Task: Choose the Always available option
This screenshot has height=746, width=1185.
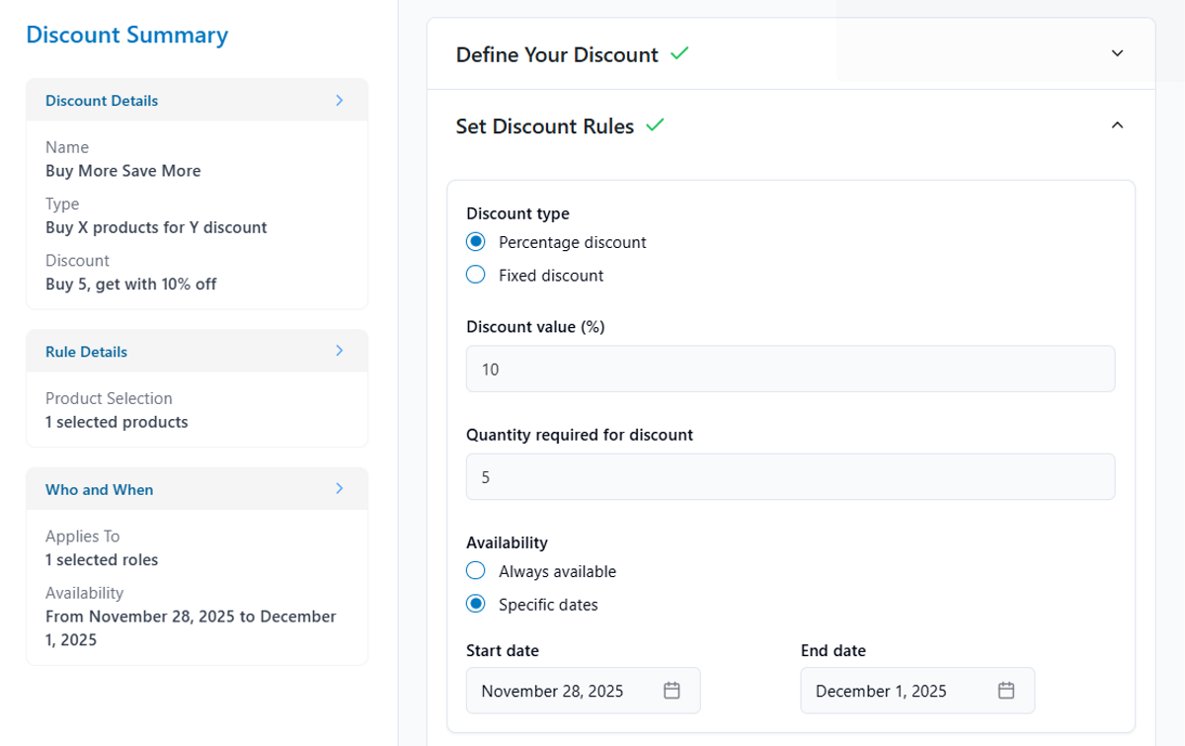Action: coord(476,571)
